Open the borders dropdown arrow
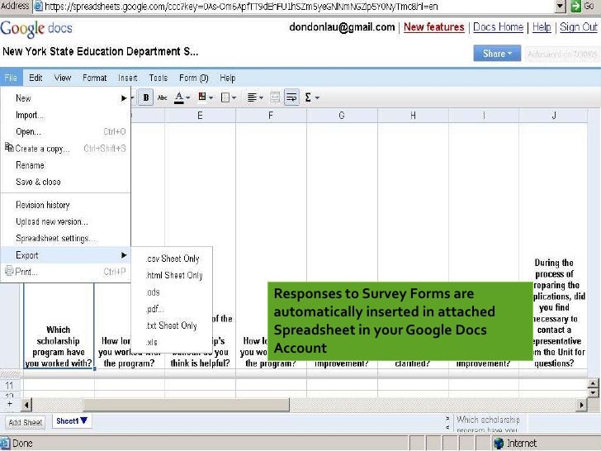The height and width of the screenshot is (451, 601). (234, 97)
